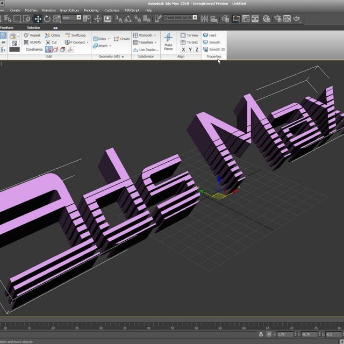Select the None constraint icon
The width and height of the screenshot is (344, 344).
[49, 49]
